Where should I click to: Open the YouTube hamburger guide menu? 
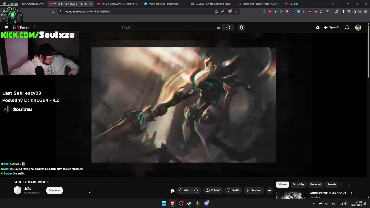pyautogui.click(x=7, y=27)
